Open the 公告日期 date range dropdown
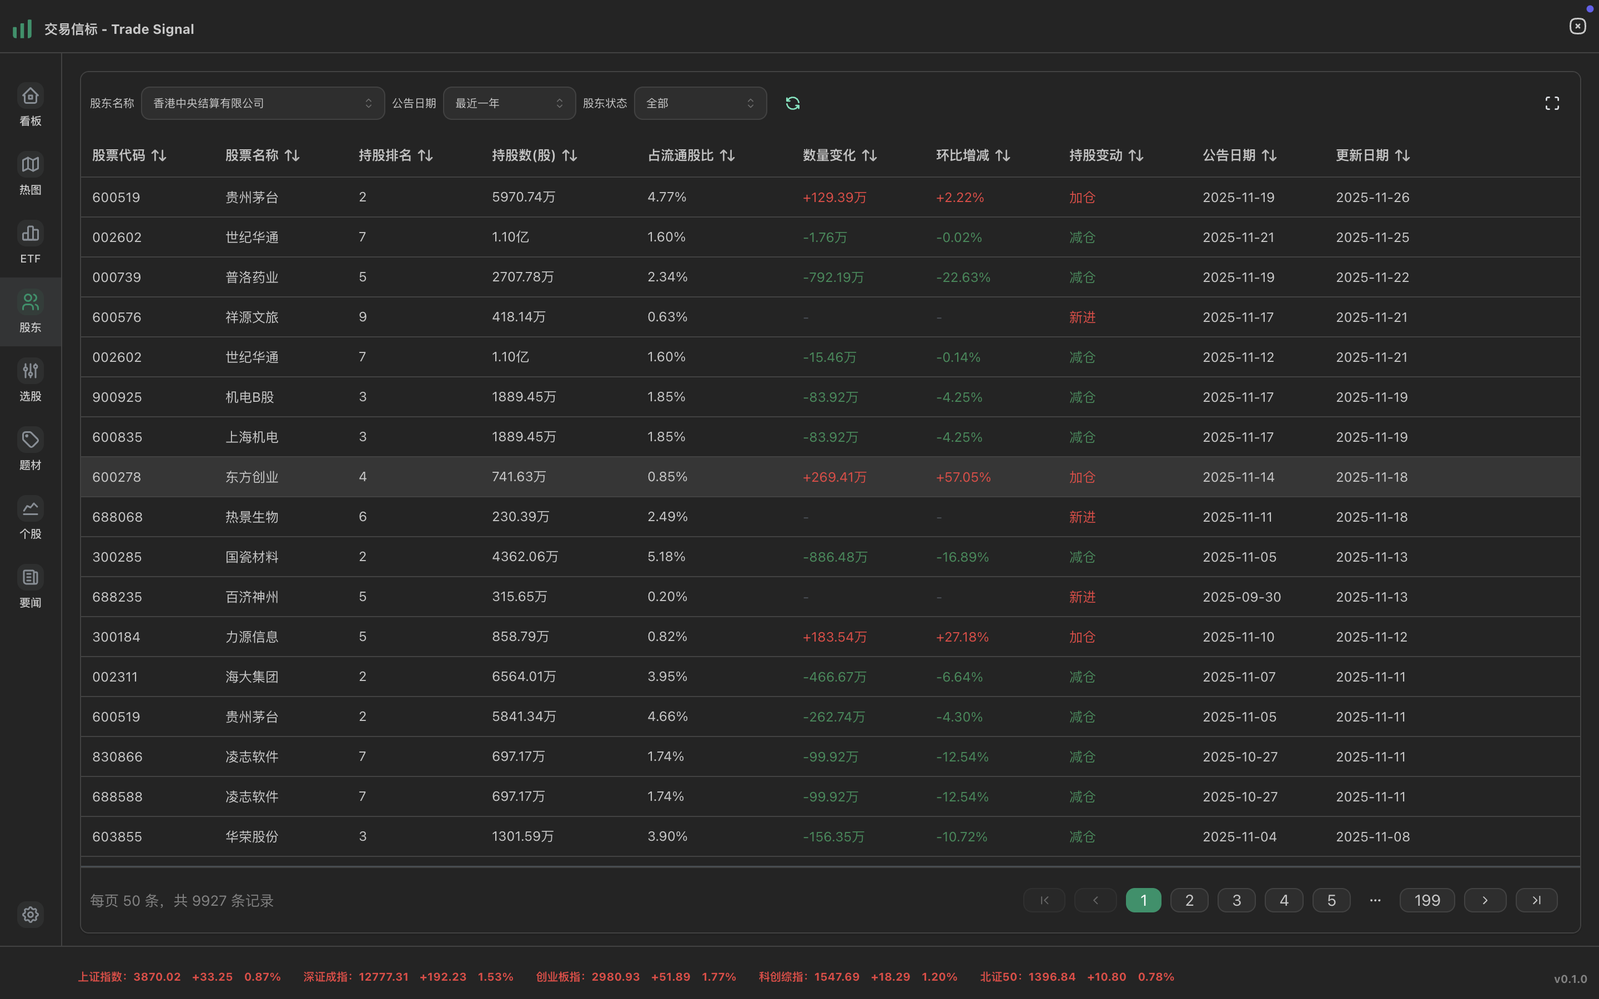1599x999 pixels. point(509,103)
